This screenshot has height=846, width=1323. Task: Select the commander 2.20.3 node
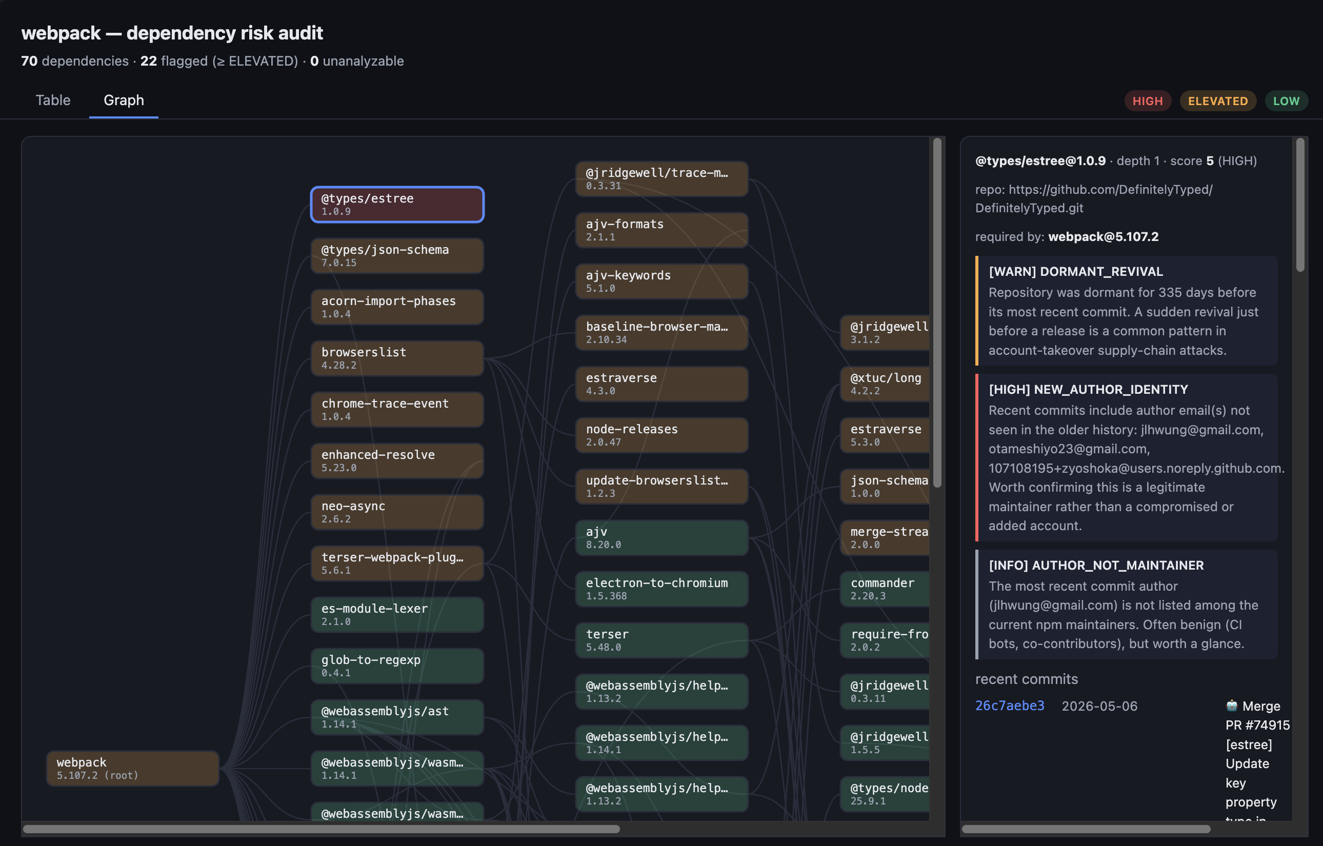(x=885, y=589)
